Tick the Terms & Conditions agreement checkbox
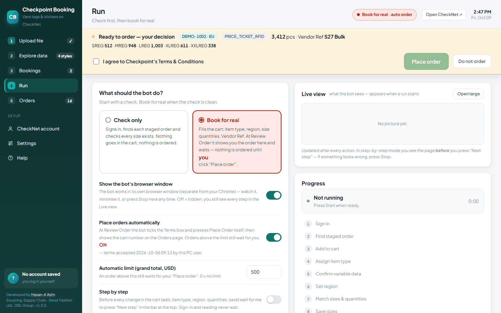This screenshot has width=501, height=313. click(96, 62)
